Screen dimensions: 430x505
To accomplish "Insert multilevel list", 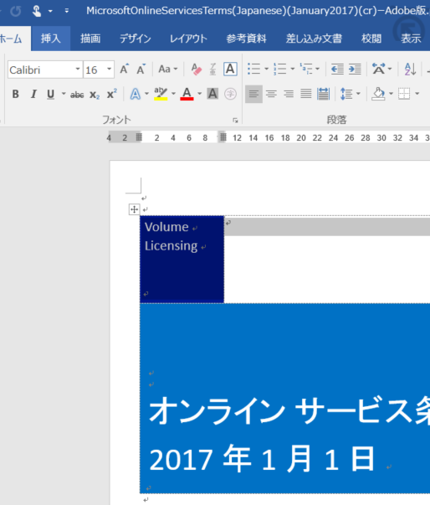I will click(x=306, y=69).
